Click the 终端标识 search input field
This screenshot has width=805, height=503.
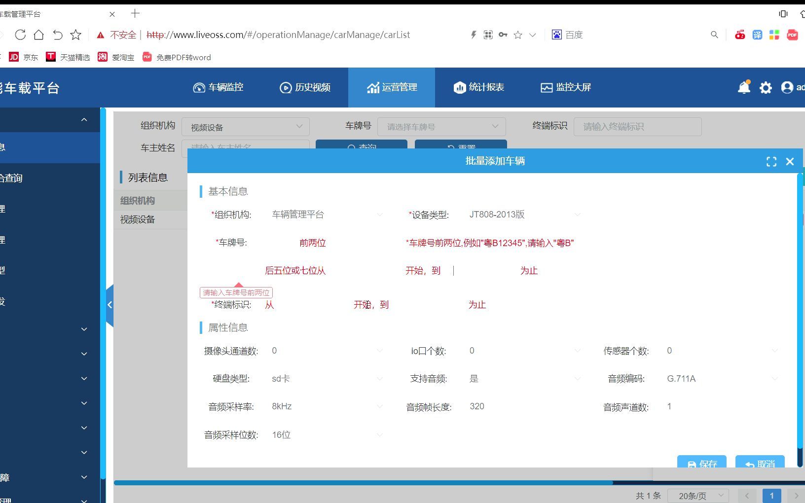[x=637, y=127]
